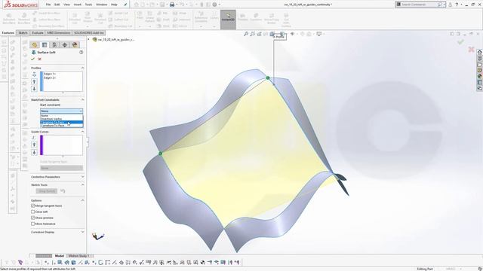Select the Model tab at the bottom
483x271 pixels.
[60, 256]
